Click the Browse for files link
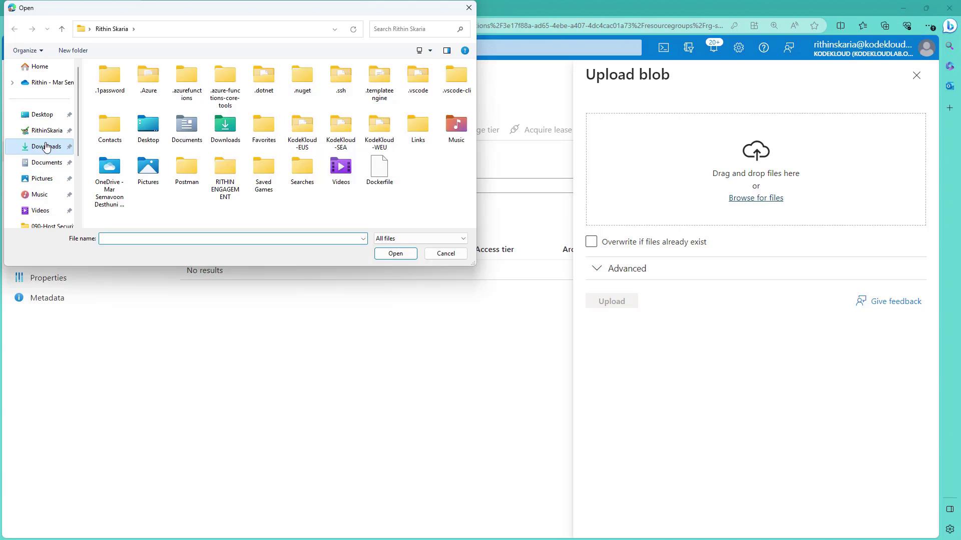The width and height of the screenshot is (961, 540). tap(756, 198)
